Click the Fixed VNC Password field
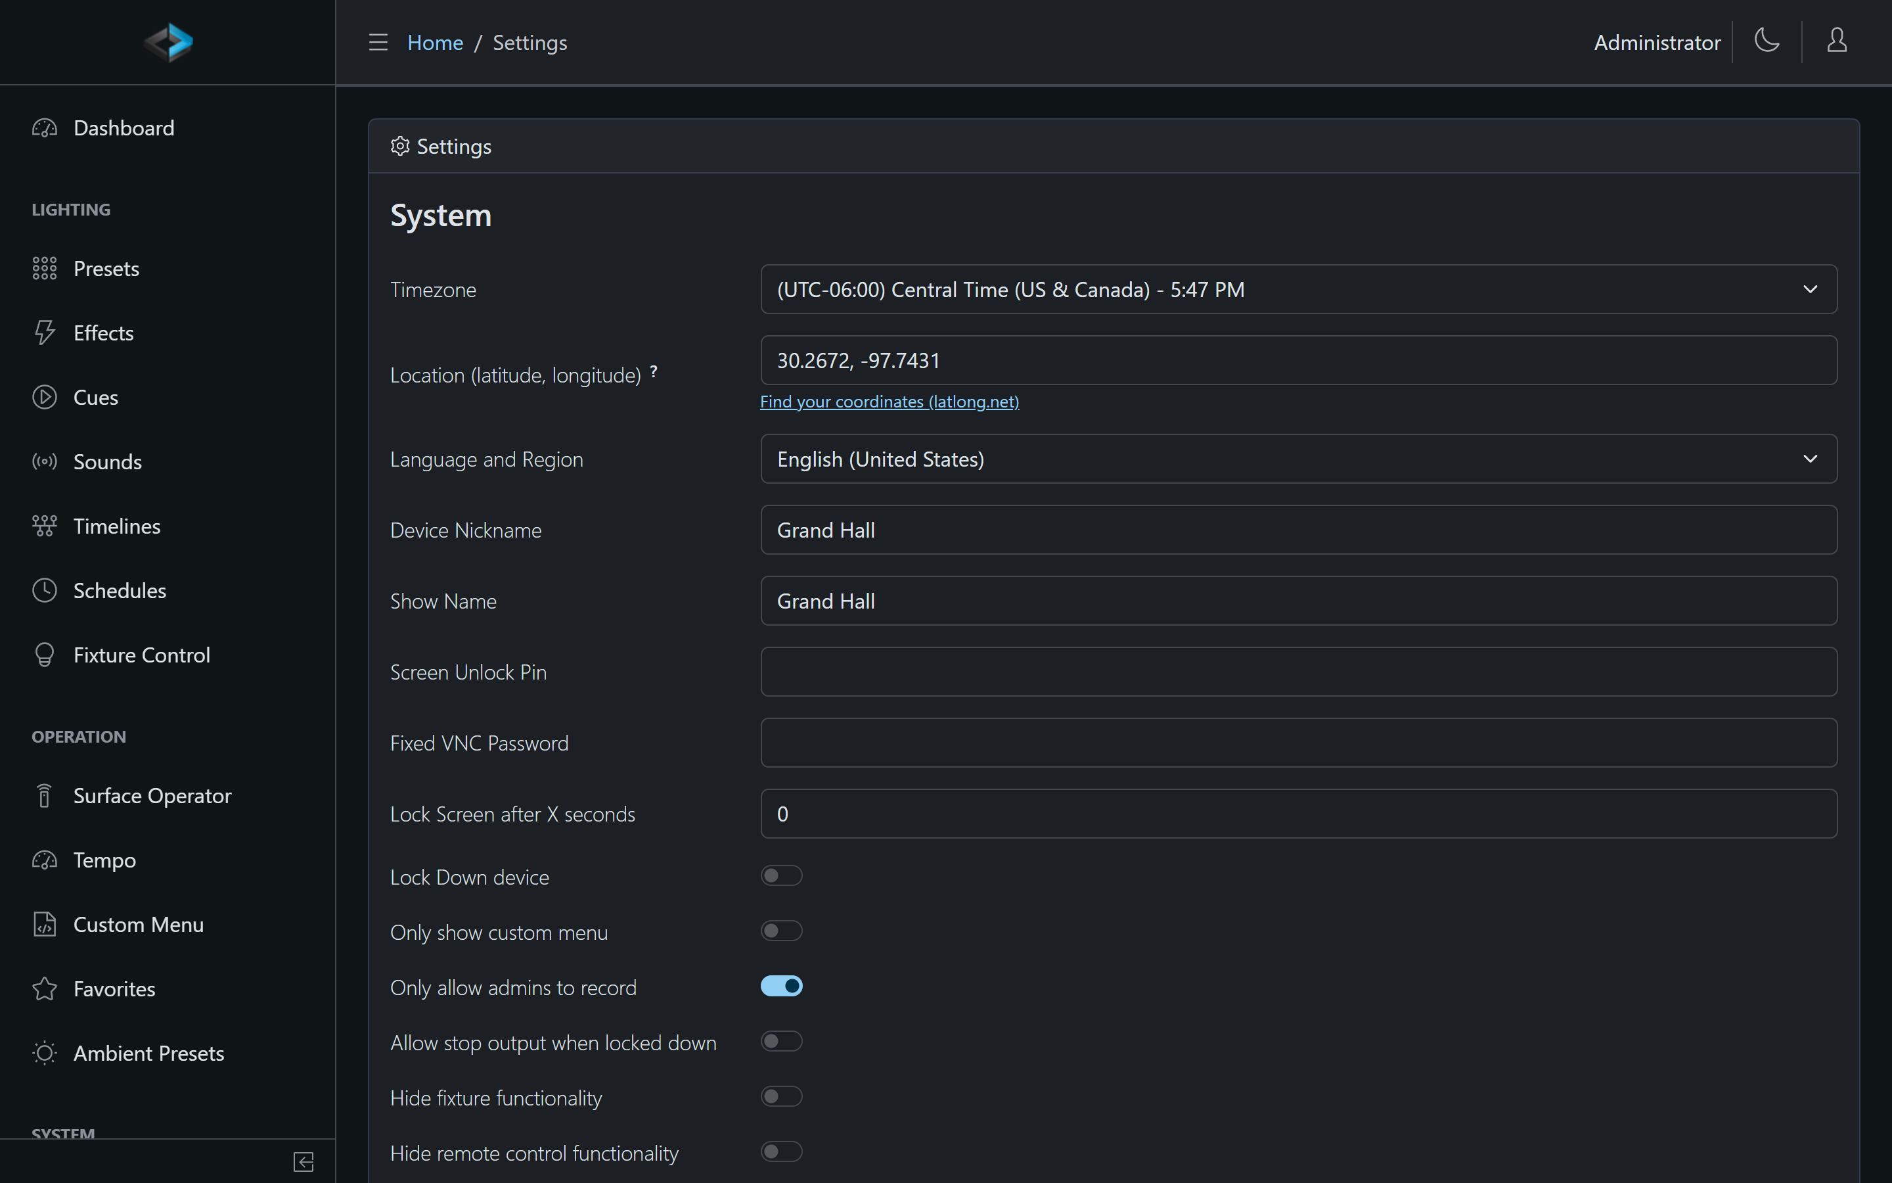 (x=1299, y=743)
